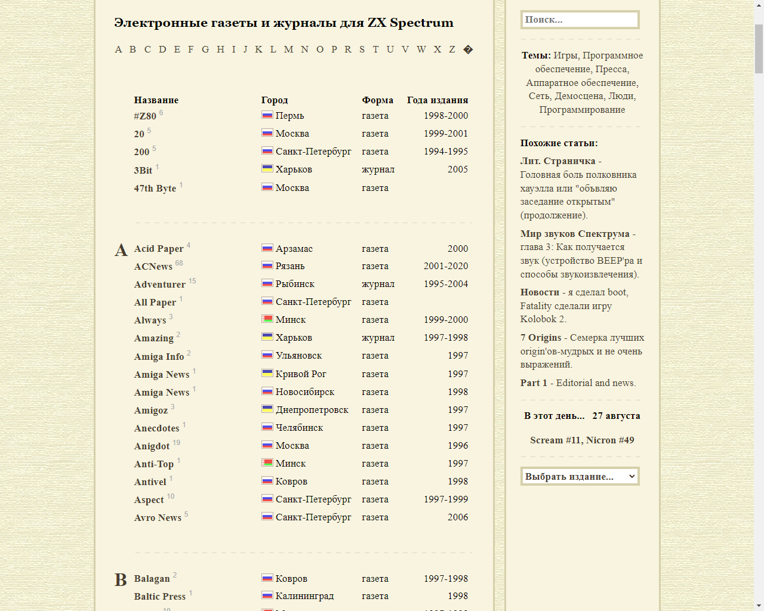Open the ACNews publication link
The image size is (764, 611).
153,267
